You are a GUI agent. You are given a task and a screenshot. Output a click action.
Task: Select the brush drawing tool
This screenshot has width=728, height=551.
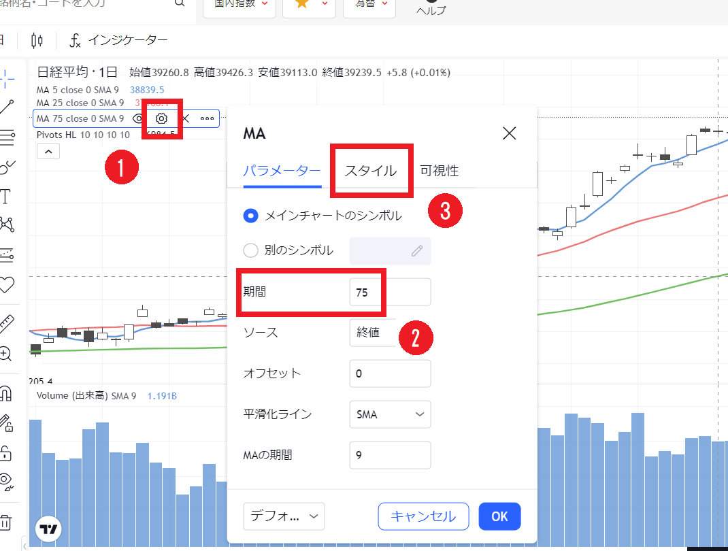click(x=7, y=167)
